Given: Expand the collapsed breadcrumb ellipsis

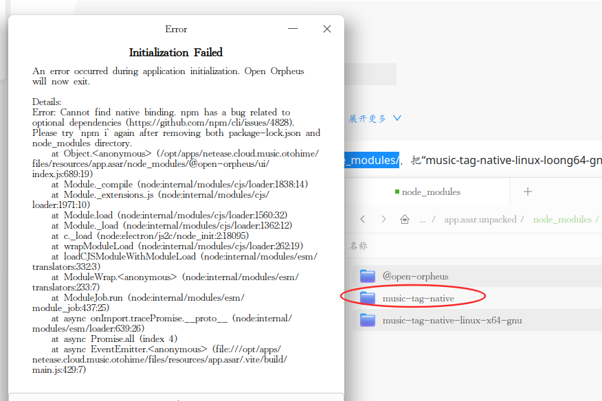Looking at the screenshot, I should pos(423,220).
